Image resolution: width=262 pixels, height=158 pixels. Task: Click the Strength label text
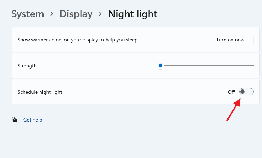click(27, 66)
